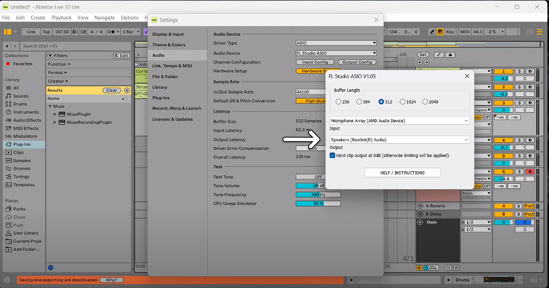This screenshot has height=288, width=549.
Task: Click the play button beside Drums
Action: pyautogui.click(x=449, y=280)
